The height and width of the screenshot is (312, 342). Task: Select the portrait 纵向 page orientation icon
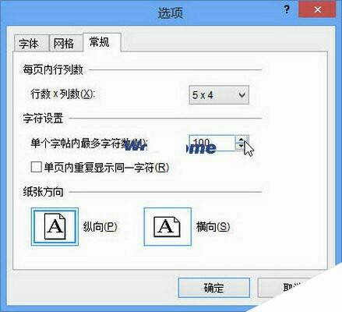pos(55,226)
